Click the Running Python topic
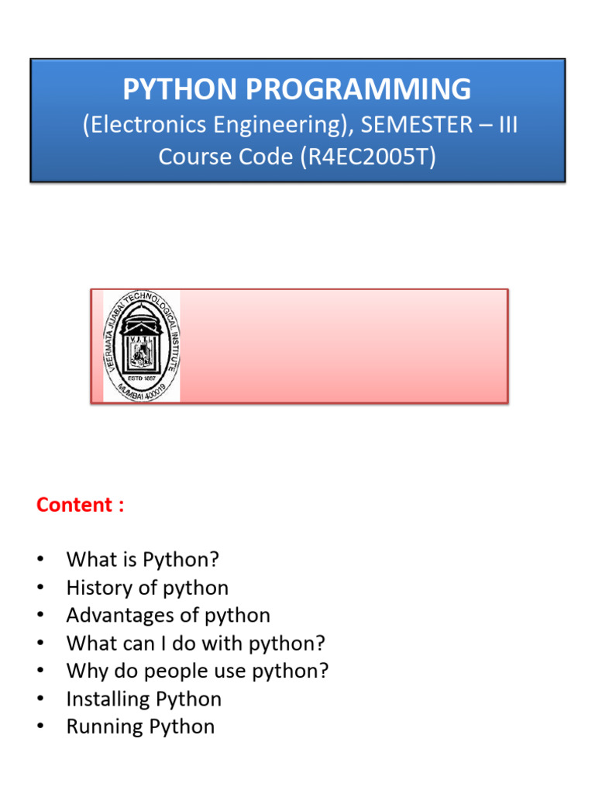 141,727
